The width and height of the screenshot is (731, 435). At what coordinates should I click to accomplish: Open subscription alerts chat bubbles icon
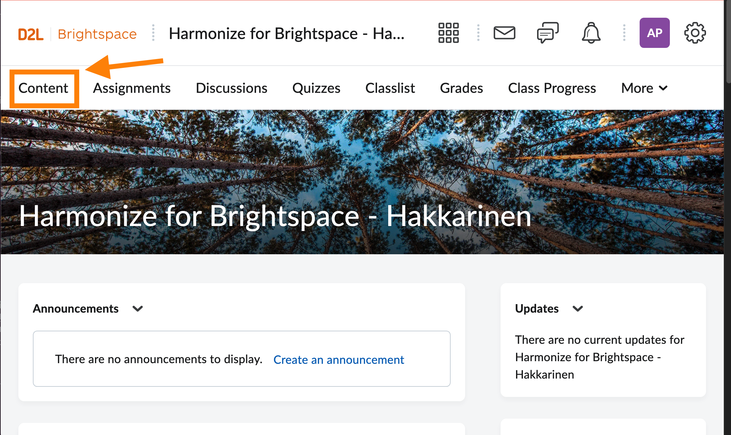pyautogui.click(x=547, y=33)
